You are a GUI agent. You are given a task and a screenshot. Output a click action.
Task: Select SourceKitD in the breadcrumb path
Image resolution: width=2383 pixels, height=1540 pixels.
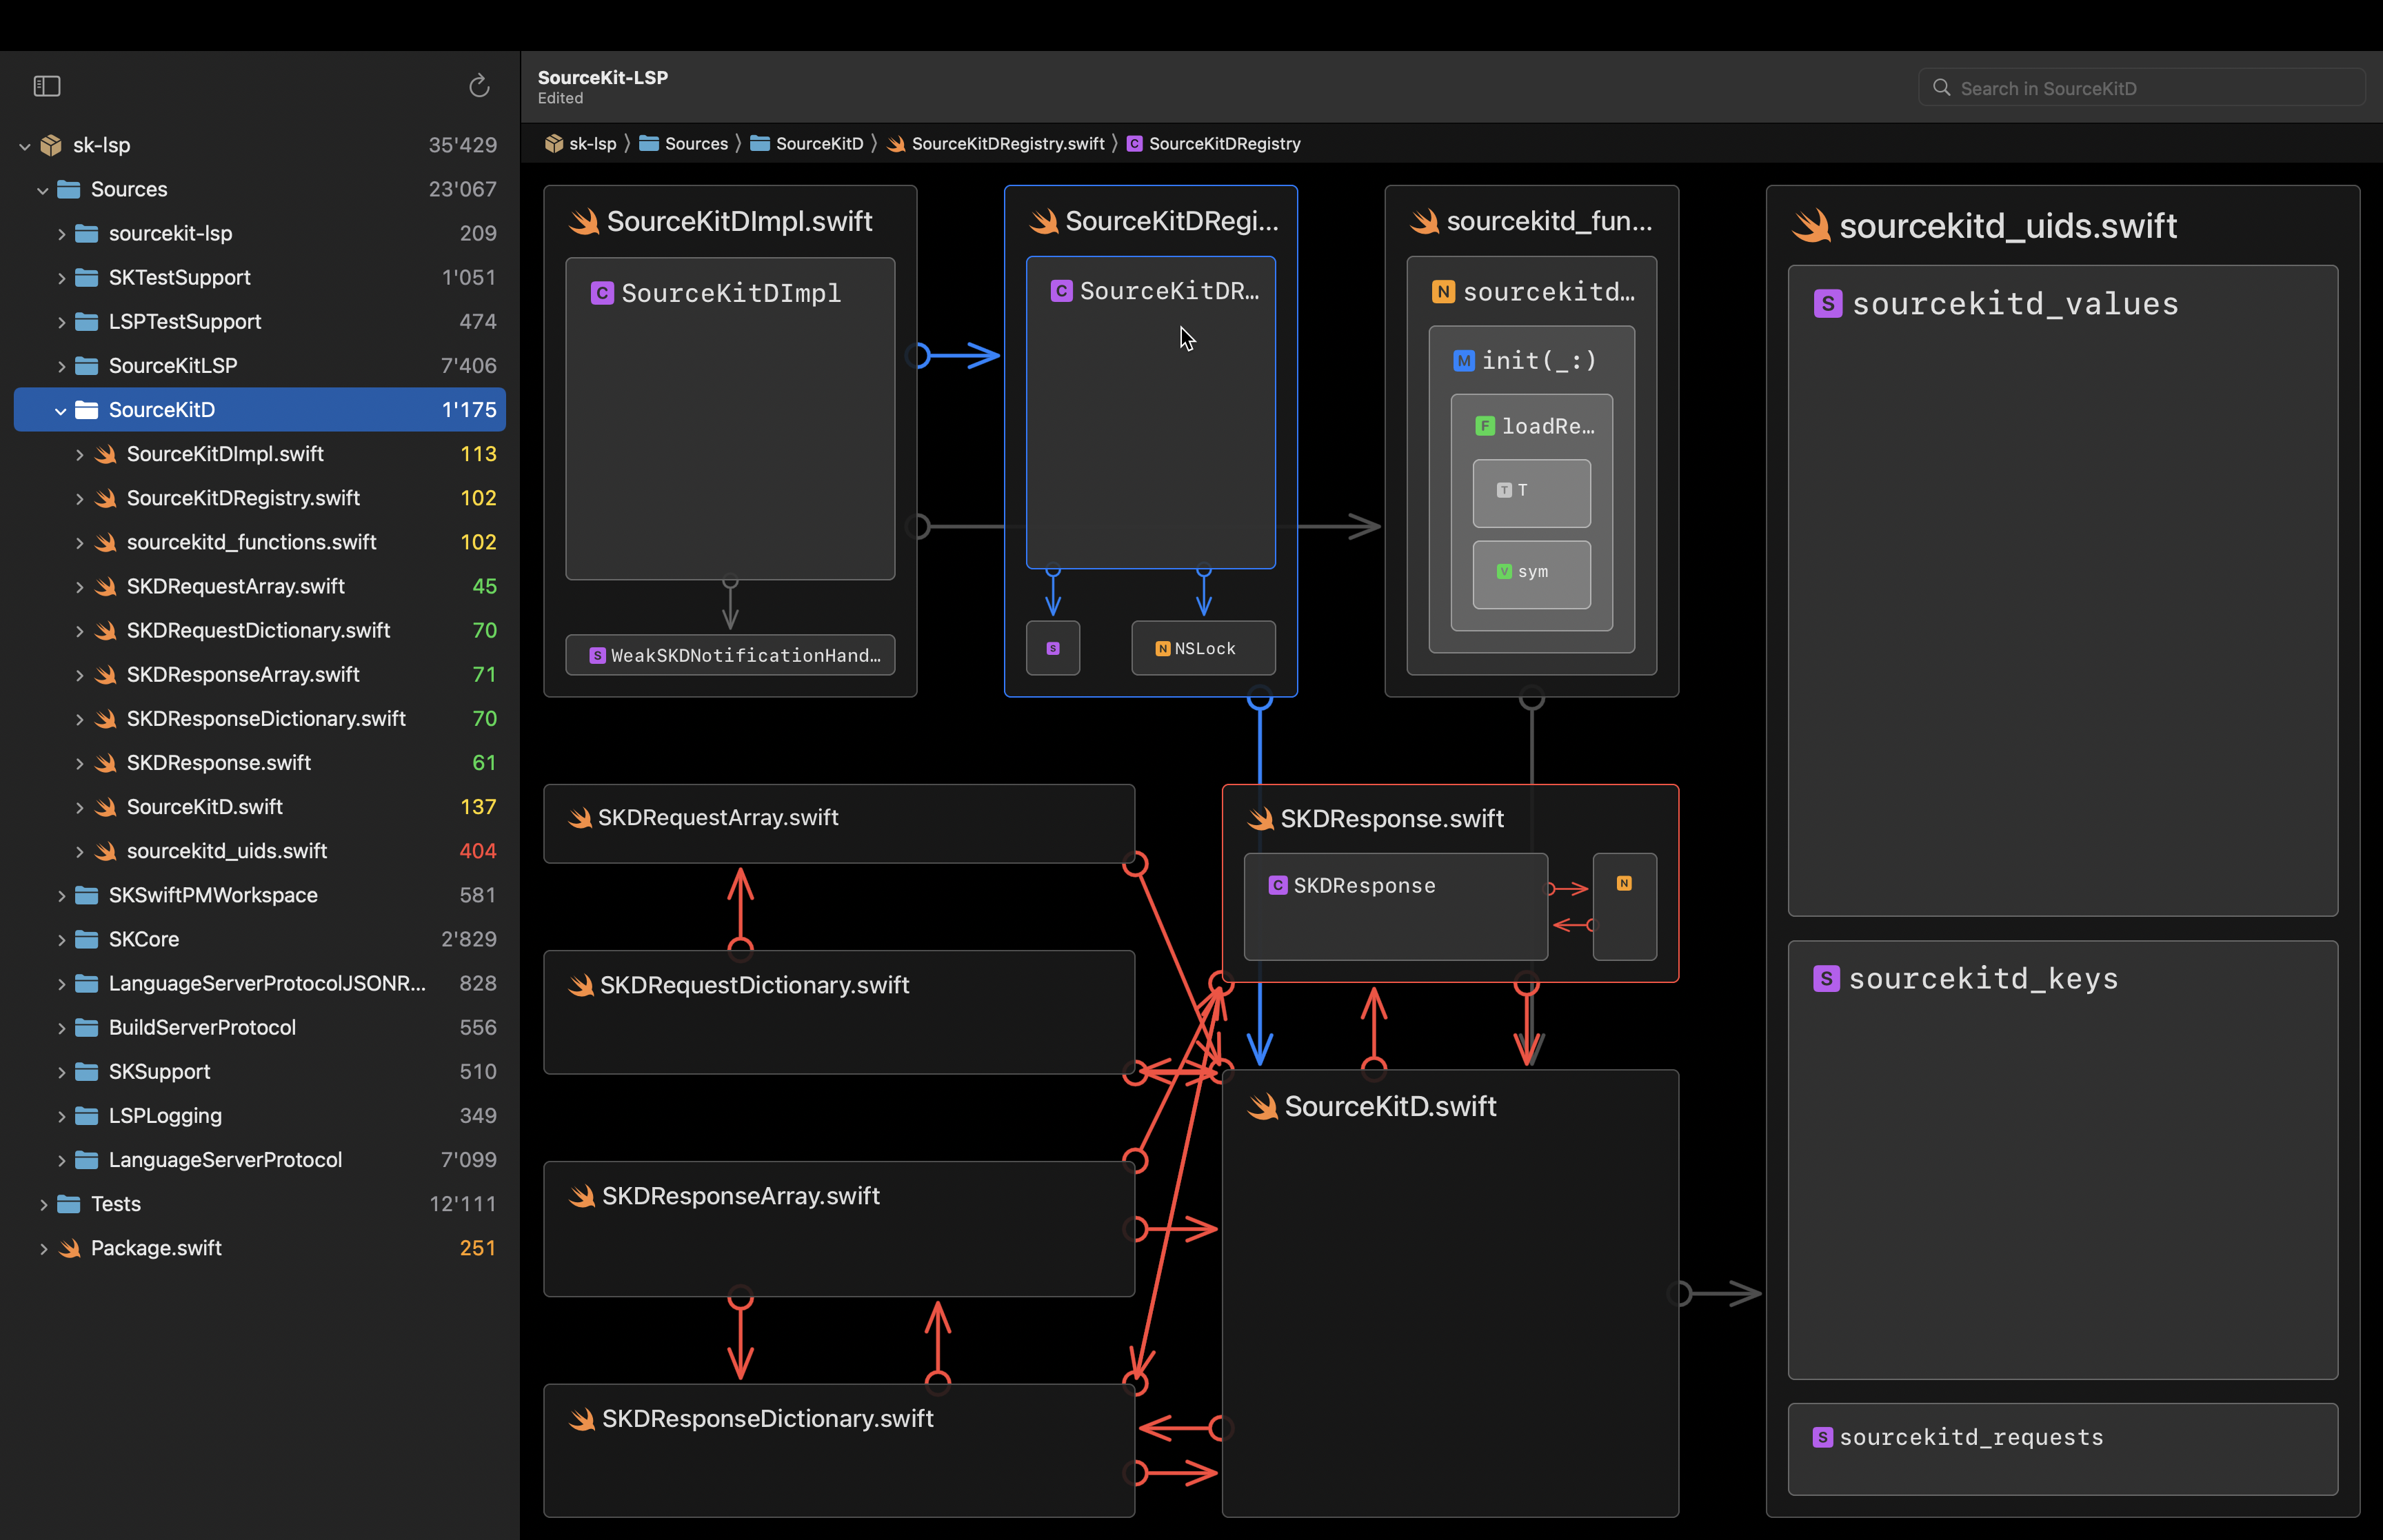[819, 144]
